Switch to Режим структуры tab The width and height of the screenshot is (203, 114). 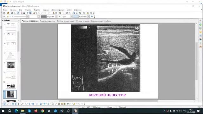coord(48,21)
